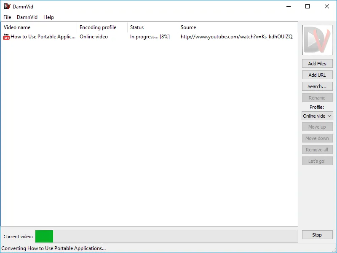
Task: Click the Current video progress bar
Action: click(166, 237)
